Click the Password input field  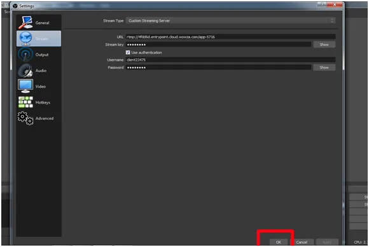click(218, 67)
